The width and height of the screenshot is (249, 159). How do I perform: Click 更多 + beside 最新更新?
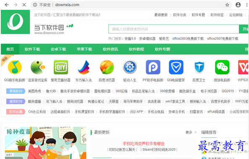coord(191,132)
